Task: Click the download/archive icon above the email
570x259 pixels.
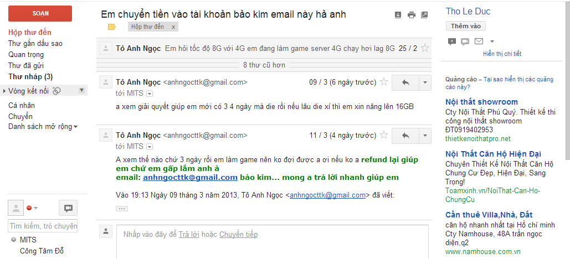Action: [398, 15]
